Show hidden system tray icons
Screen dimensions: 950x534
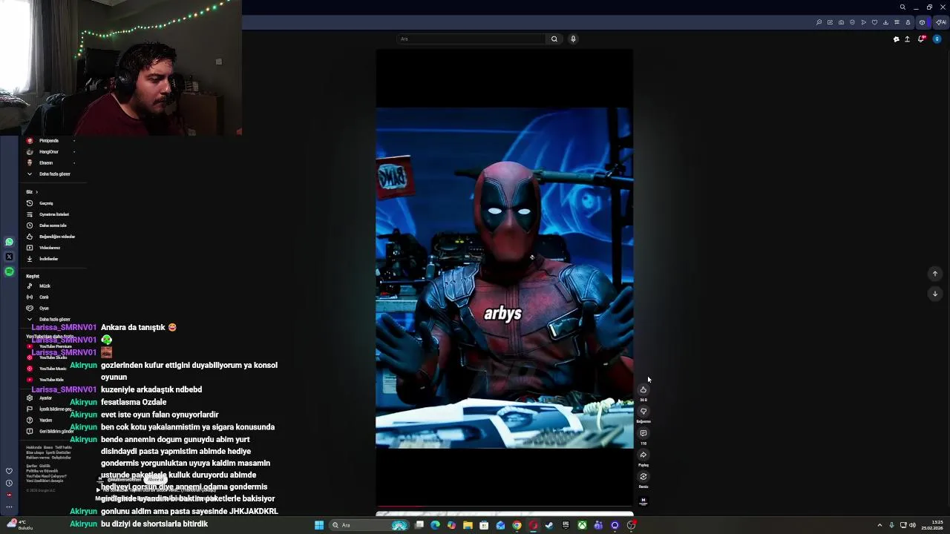(879, 525)
